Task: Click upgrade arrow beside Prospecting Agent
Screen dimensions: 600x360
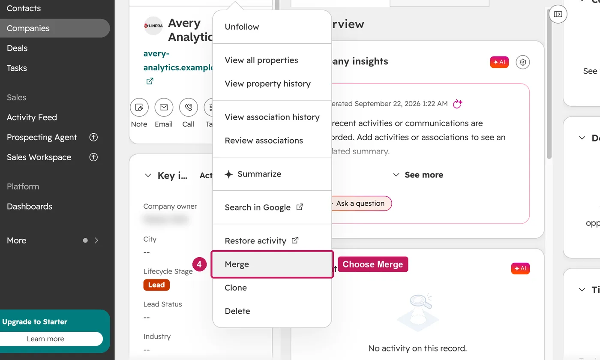Action: coord(93,138)
